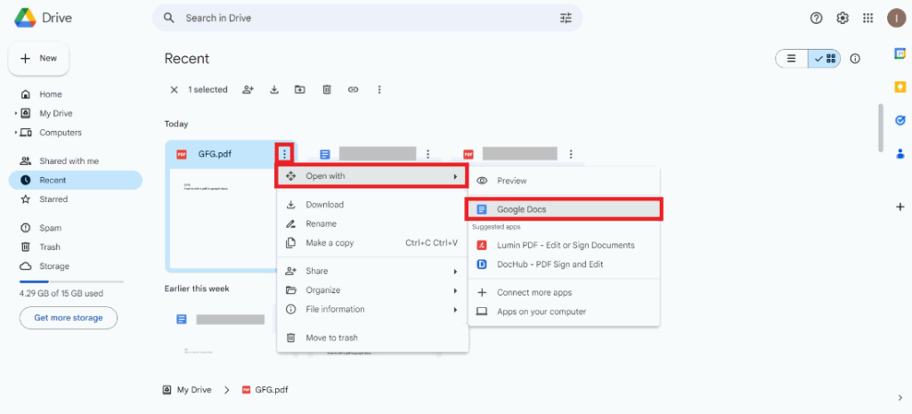Switch to grid layout view
This screenshot has width=912, height=414.
point(824,59)
